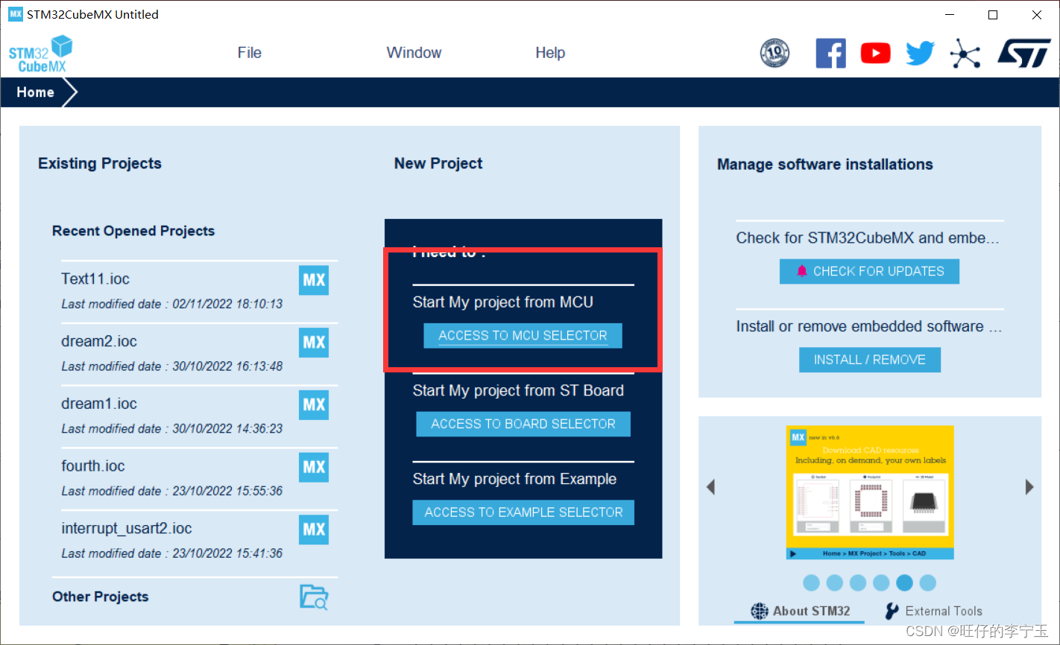This screenshot has height=645, width=1060.
Task: Click ACCESS TO EXAMPLE SELECTOR button
Action: 523,512
